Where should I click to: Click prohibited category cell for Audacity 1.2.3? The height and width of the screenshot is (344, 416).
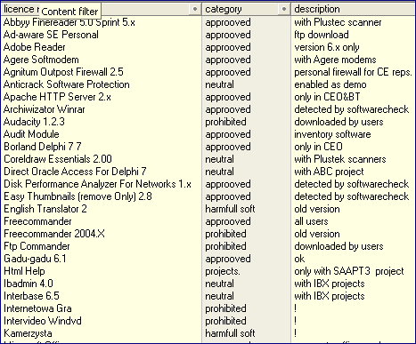point(225,122)
